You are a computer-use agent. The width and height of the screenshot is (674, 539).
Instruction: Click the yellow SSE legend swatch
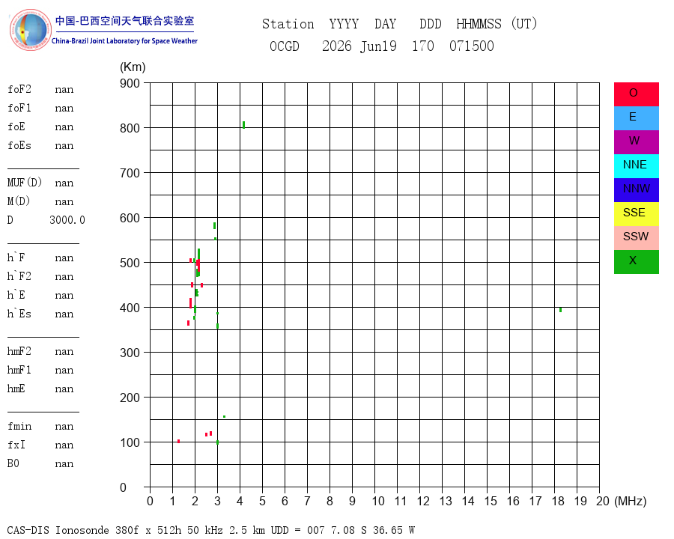[x=636, y=214]
